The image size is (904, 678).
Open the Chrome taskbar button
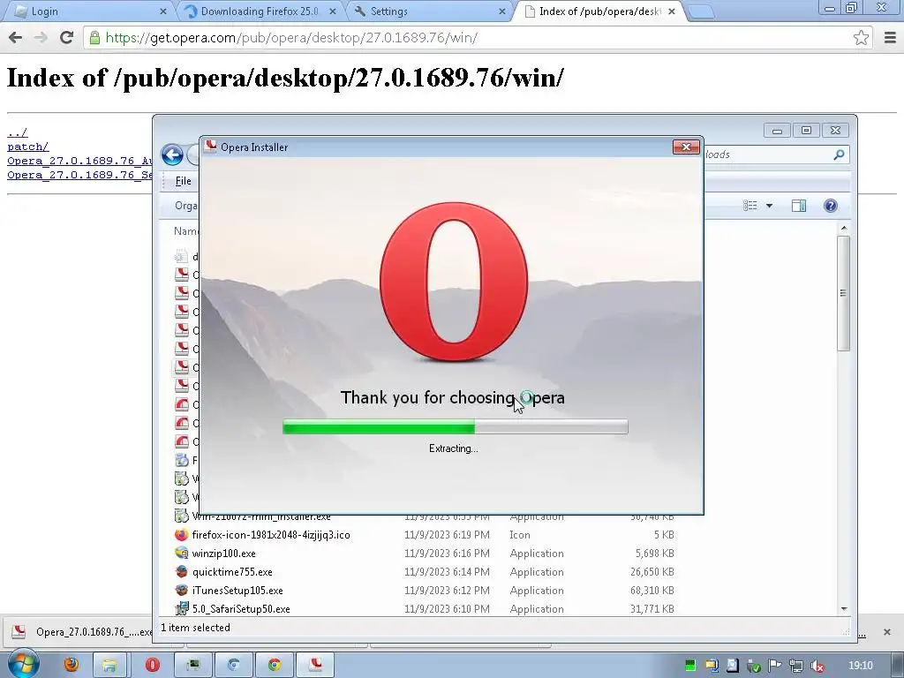click(x=275, y=665)
